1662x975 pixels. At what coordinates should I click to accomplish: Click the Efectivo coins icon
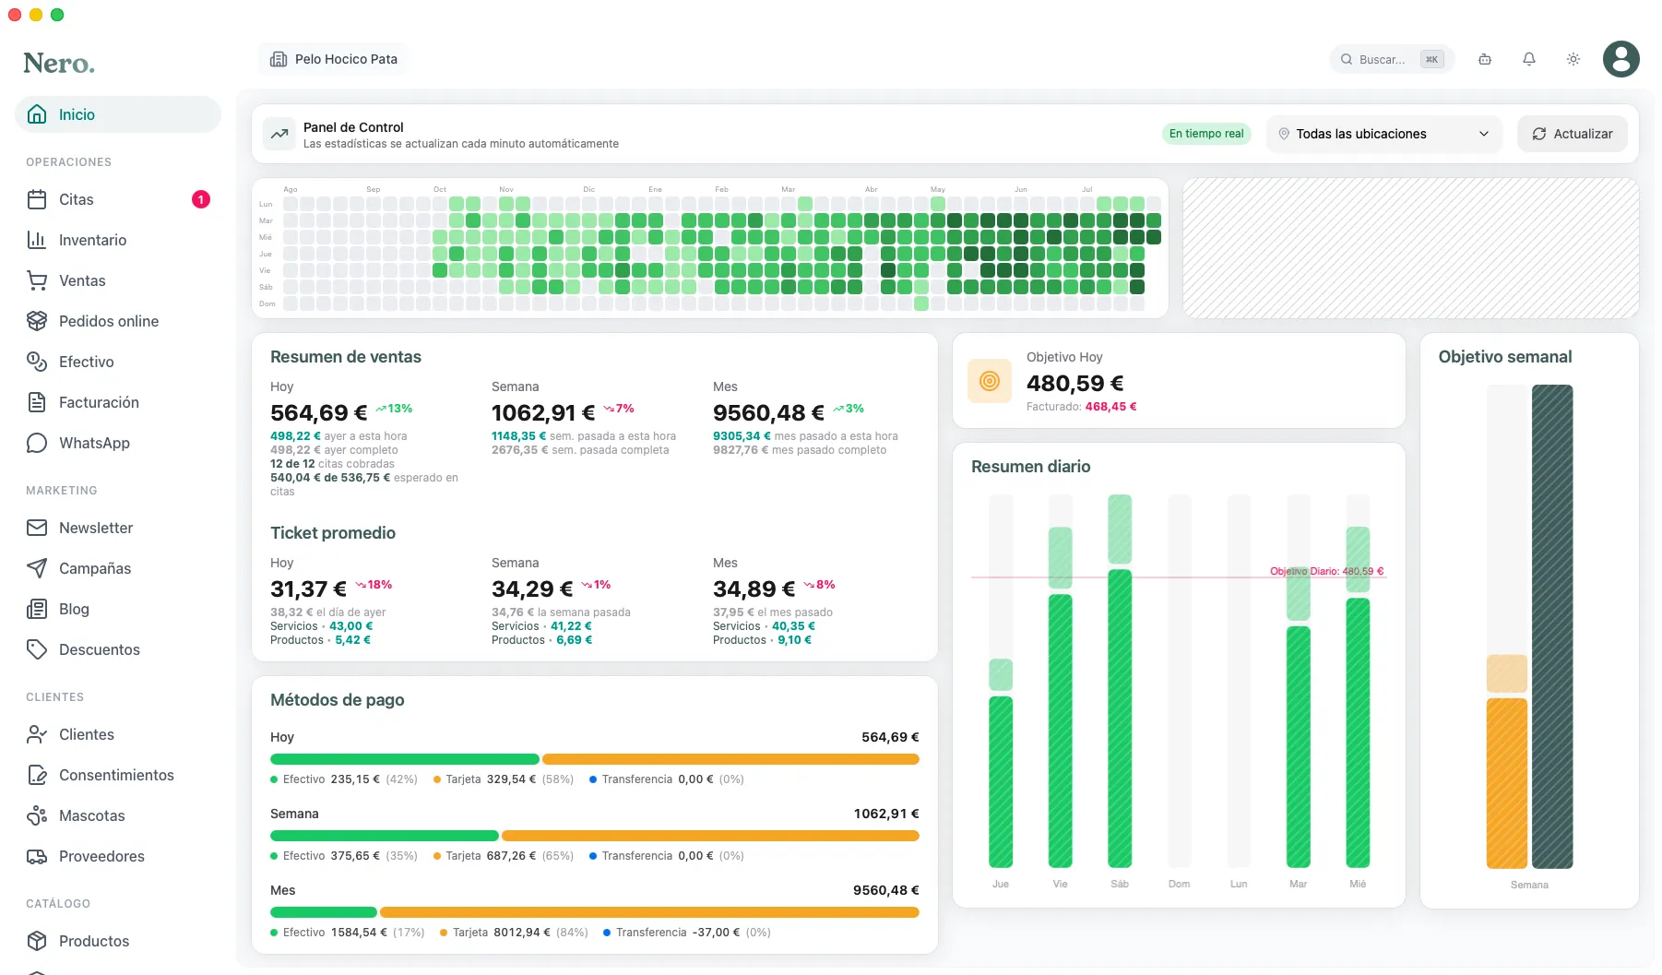pos(37,362)
